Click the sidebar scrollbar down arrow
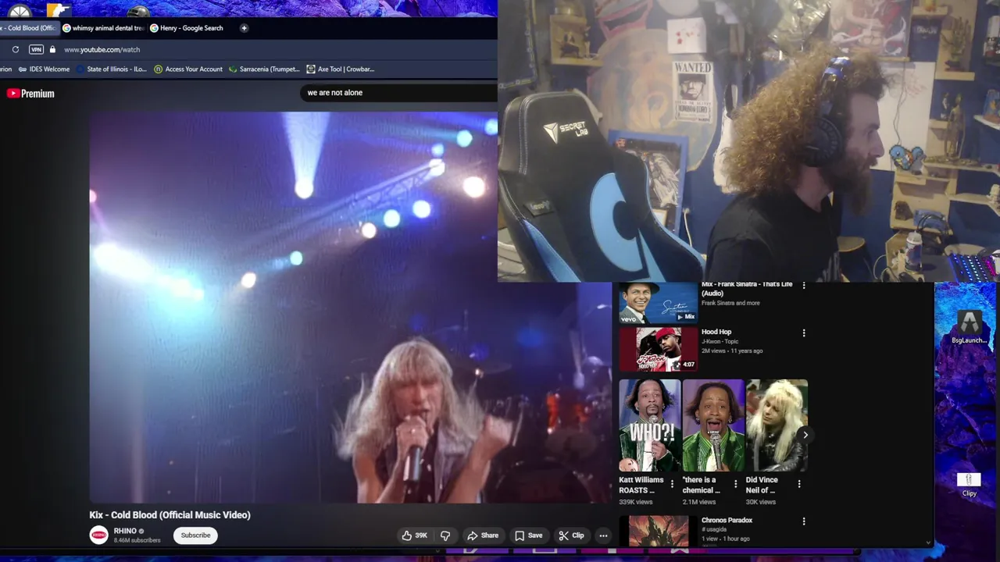Screen dimensions: 1000x562 [x=928, y=542]
